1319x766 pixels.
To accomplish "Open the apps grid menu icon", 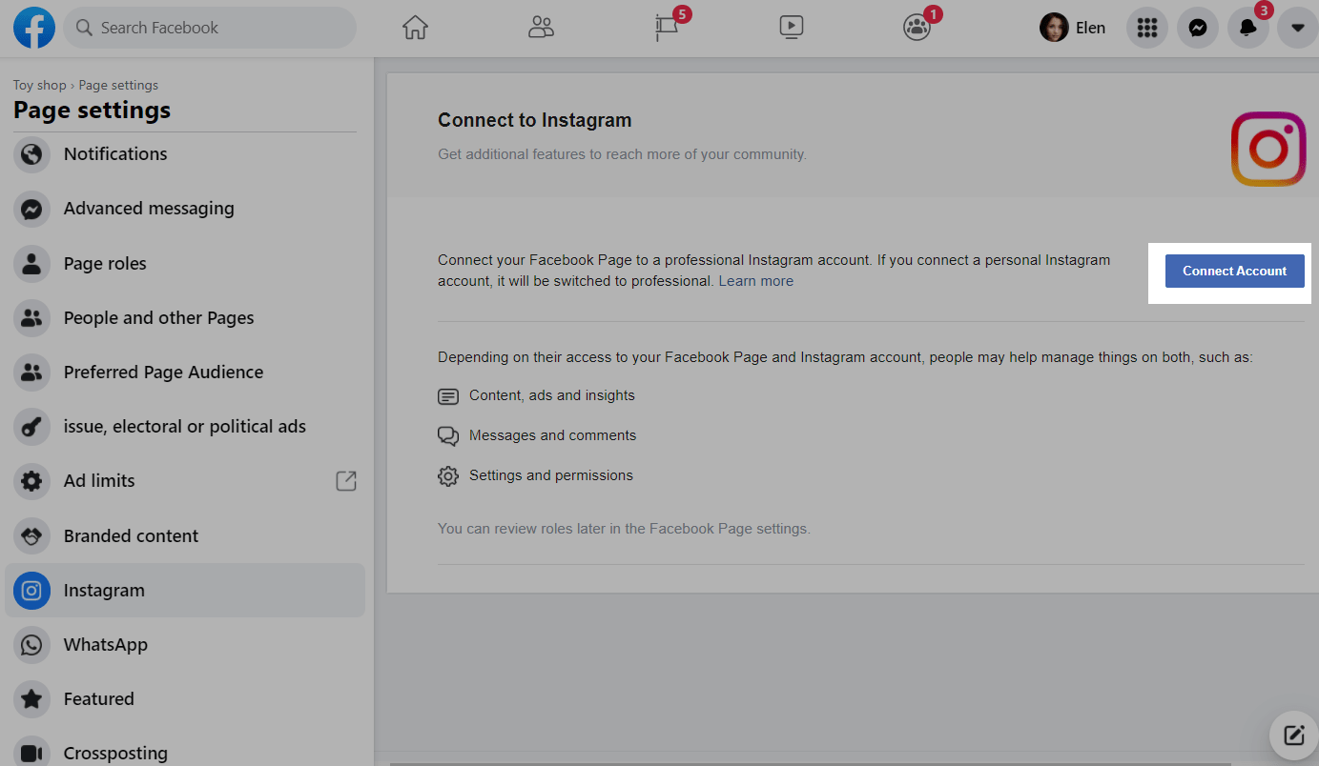I will [1147, 28].
